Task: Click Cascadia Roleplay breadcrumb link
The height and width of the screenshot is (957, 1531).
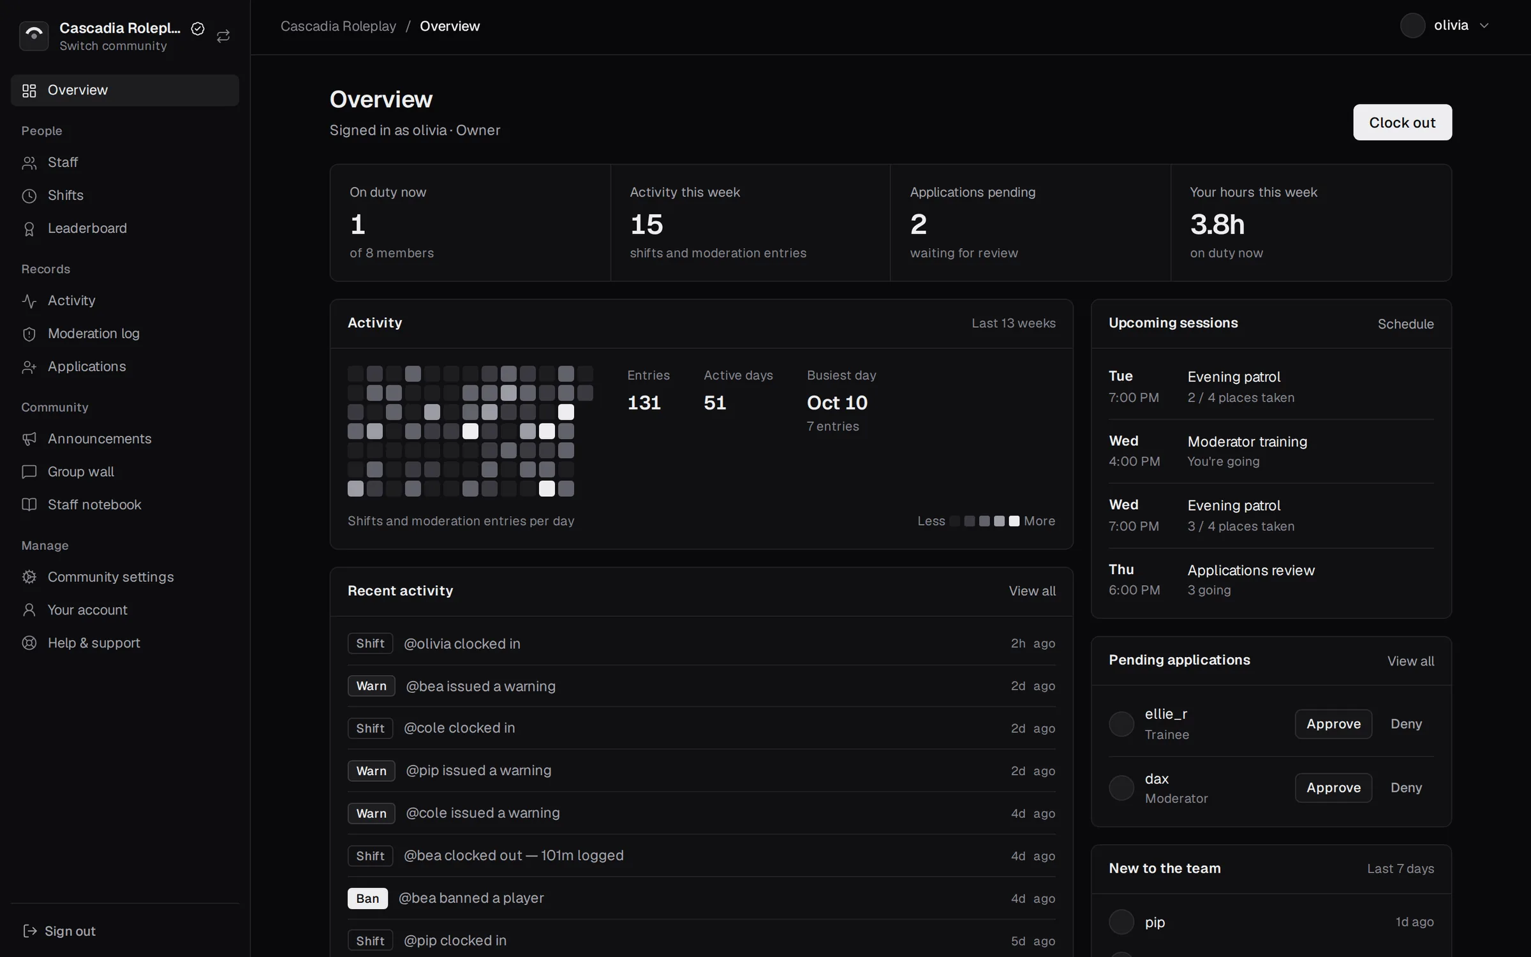Action: coord(338,26)
